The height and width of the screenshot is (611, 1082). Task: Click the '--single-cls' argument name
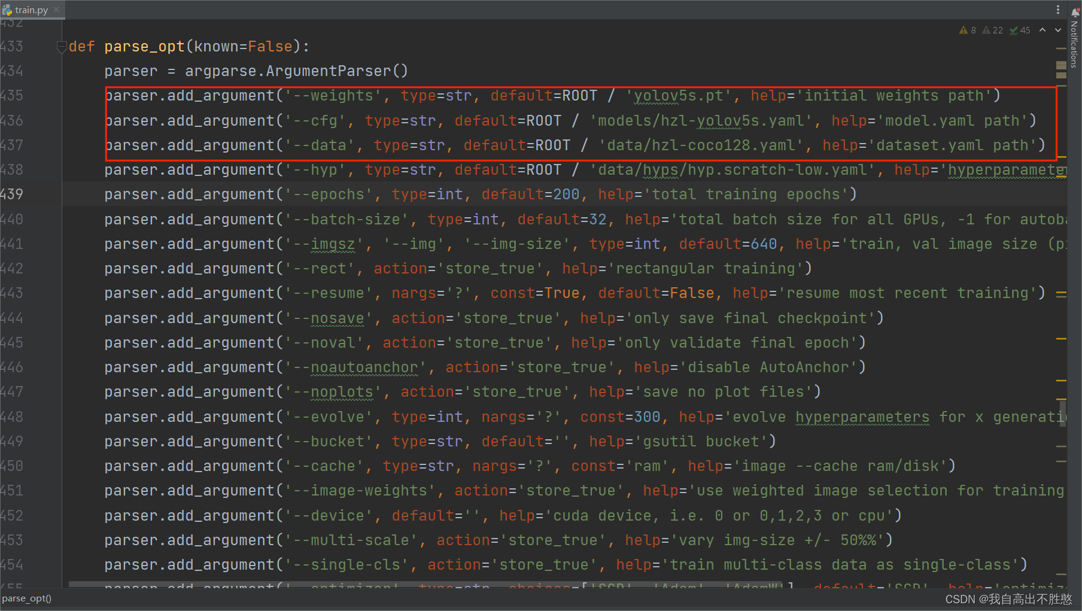pos(347,565)
